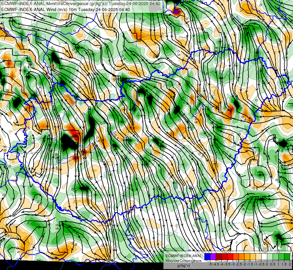Click the Wind 10m title line
This screenshot has width=293, height=270.
[66, 9]
